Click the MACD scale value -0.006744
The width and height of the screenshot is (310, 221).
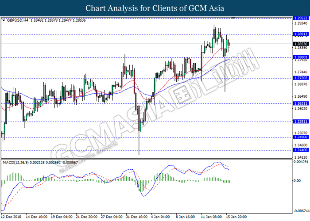point(301,211)
